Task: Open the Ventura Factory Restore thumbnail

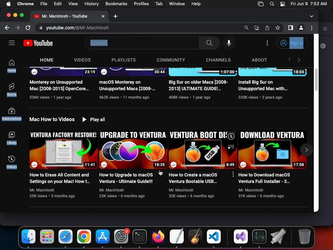Action: tap(63, 150)
